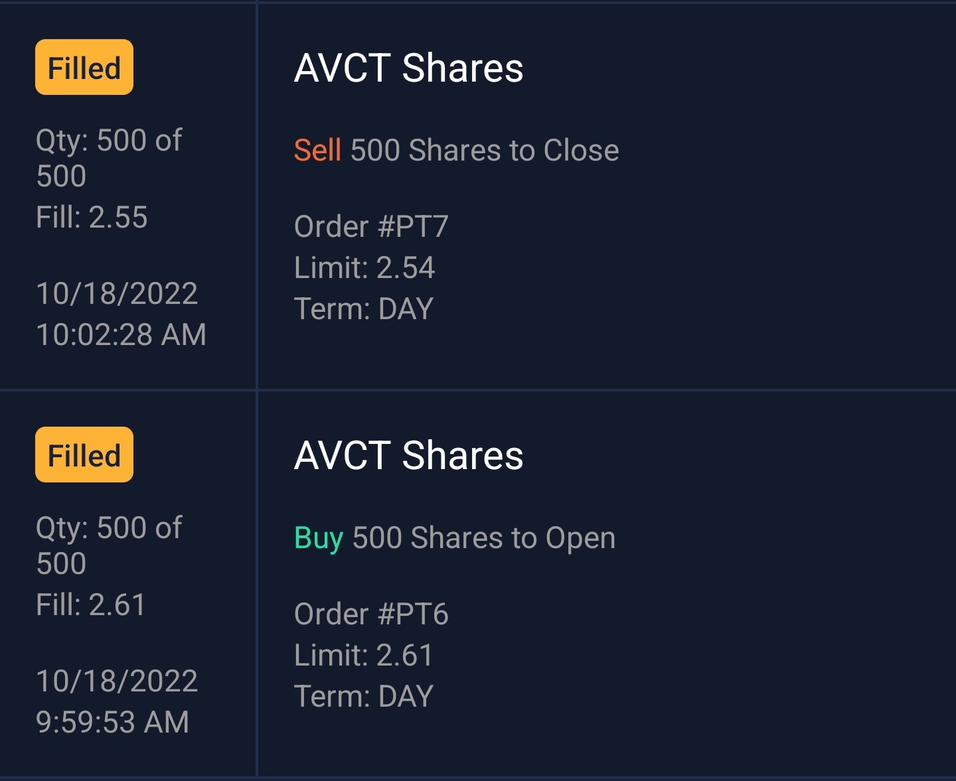
Task: Select the Buy 500 Shares to Open line
Action: click(455, 538)
